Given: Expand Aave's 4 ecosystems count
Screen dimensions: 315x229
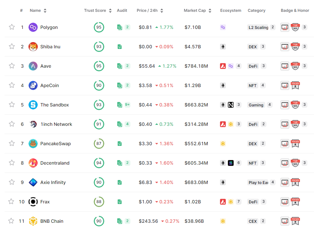Looking at the screenshot, I should [x=238, y=66].
